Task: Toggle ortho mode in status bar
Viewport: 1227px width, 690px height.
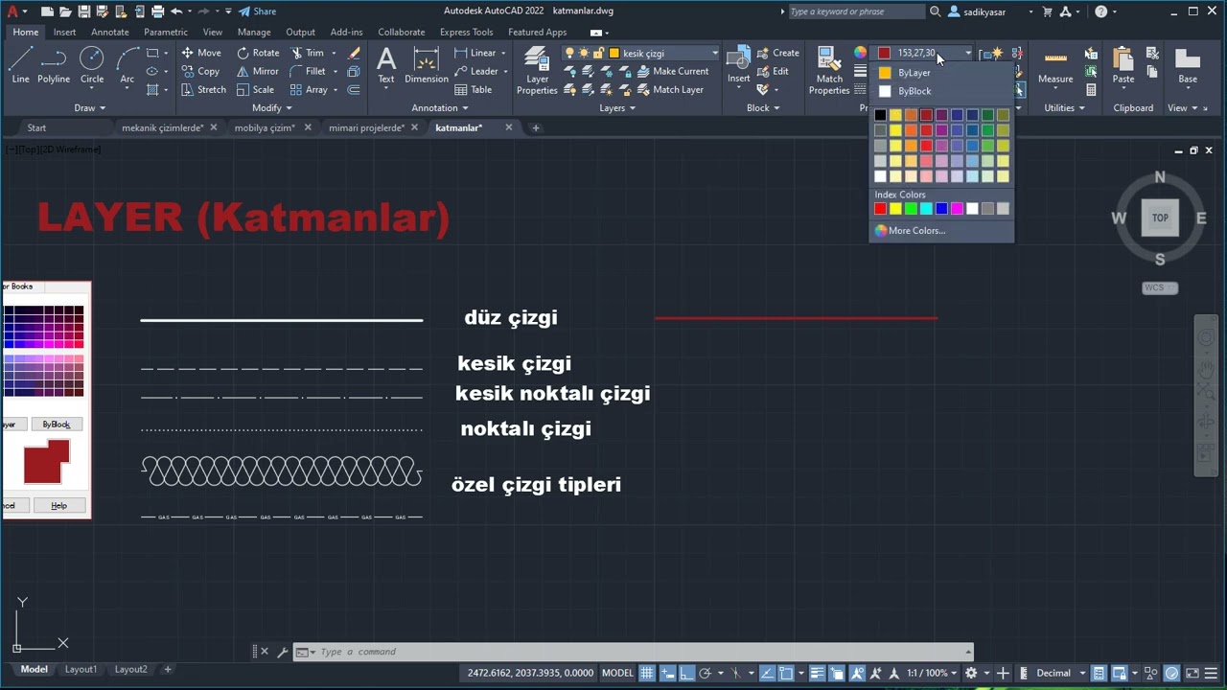Action: [688, 673]
